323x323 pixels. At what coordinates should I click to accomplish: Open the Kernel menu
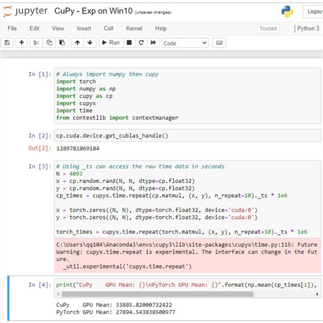coord(134,29)
